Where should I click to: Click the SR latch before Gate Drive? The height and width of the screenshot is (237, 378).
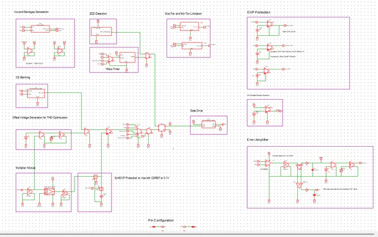click(x=162, y=128)
